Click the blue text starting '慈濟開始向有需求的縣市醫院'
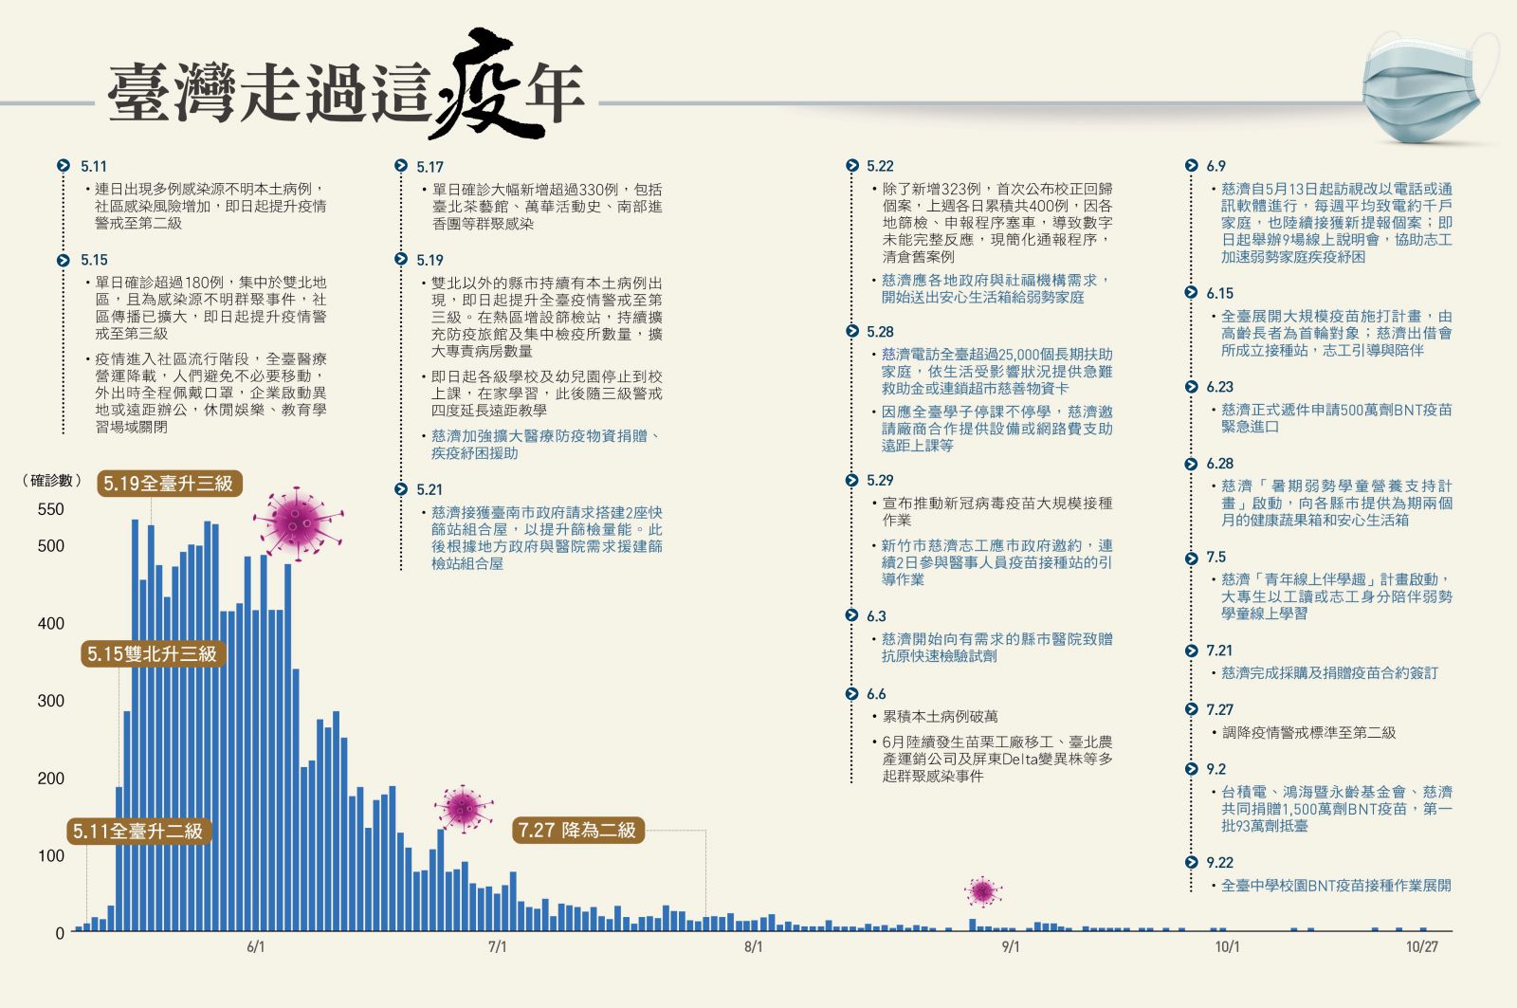This screenshot has width=1517, height=1008. point(997,648)
